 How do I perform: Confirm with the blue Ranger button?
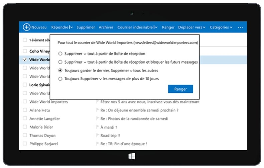click(x=181, y=89)
